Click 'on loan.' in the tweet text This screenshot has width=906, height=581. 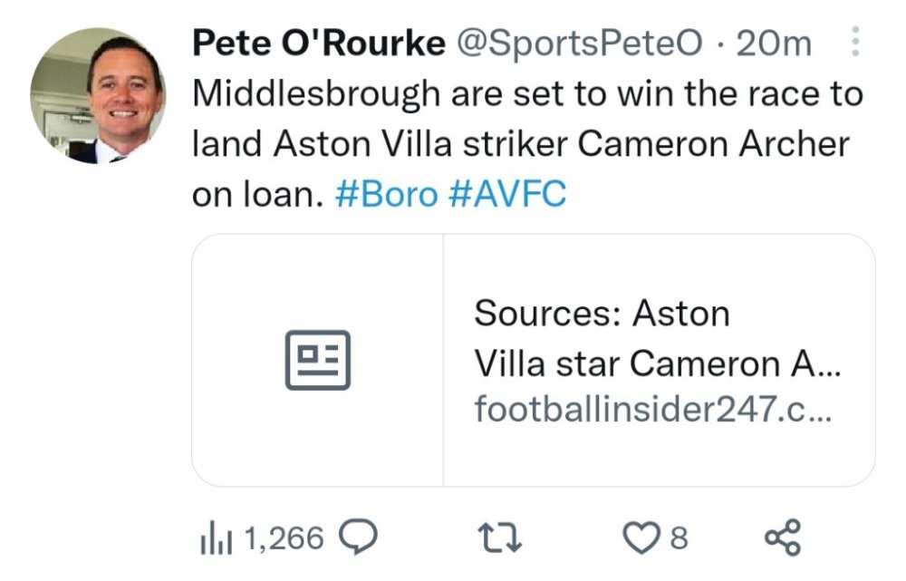[257, 195]
